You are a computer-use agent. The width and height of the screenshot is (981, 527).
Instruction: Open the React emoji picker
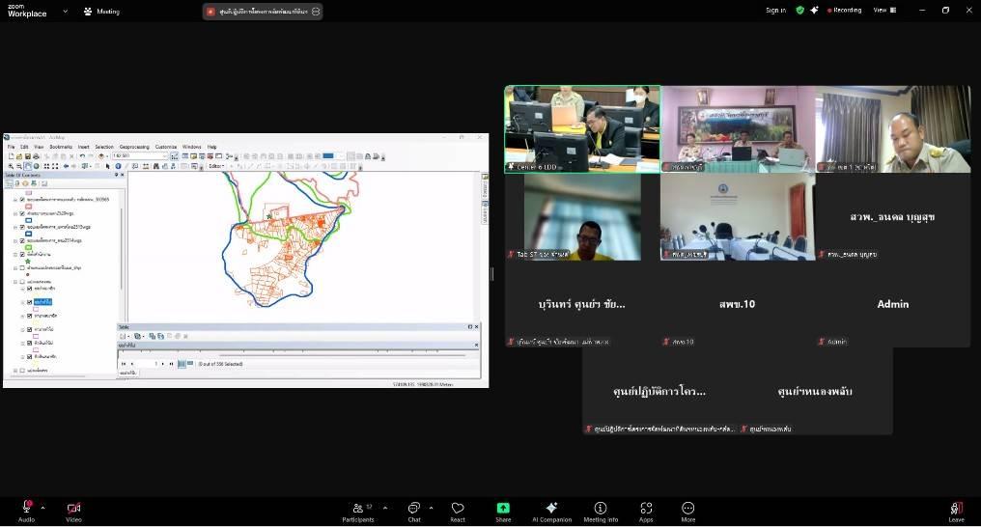pyautogui.click(x=458, y=509)
